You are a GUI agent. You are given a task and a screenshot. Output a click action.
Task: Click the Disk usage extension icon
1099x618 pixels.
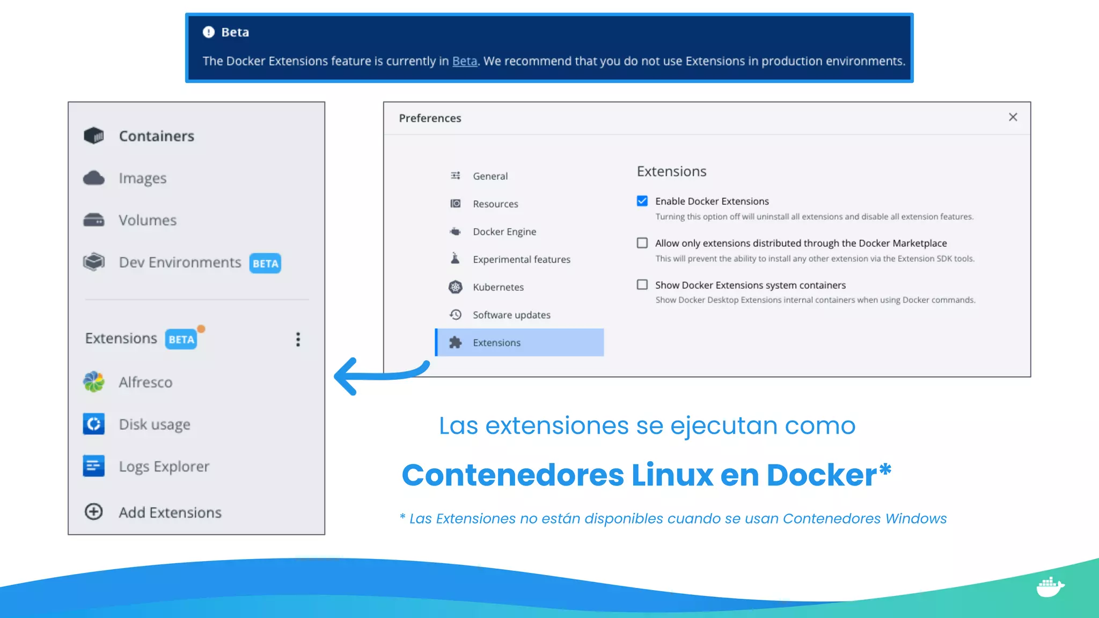tap(94, 424)
